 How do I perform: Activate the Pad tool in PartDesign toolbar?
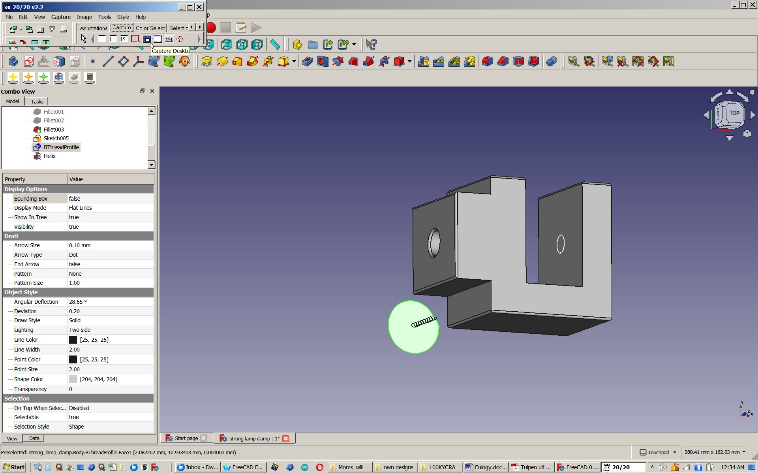(206, 61)
